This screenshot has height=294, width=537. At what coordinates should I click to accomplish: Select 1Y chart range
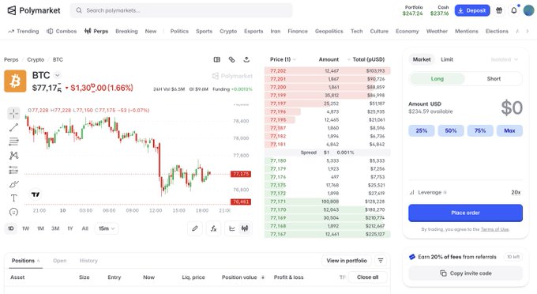70,228
